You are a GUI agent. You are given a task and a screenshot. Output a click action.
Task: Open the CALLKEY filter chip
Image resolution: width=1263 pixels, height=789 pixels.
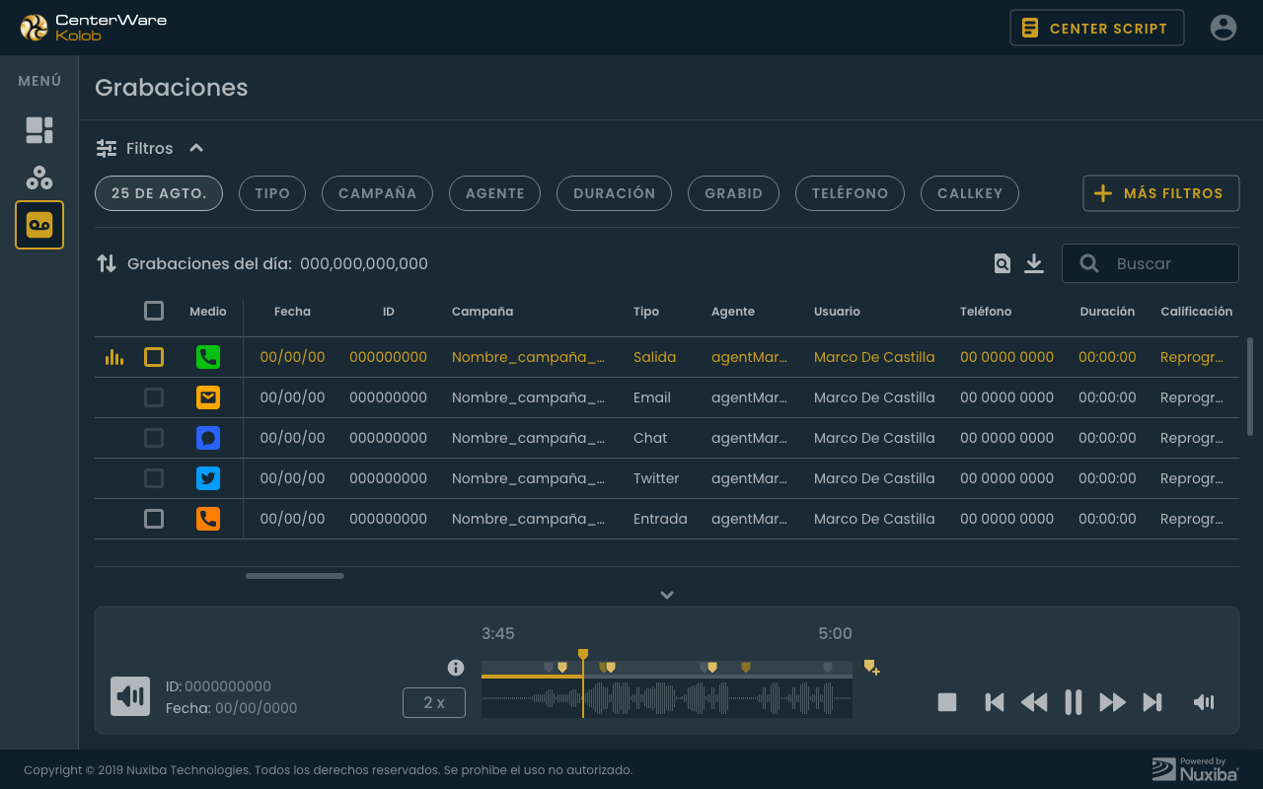970,193
